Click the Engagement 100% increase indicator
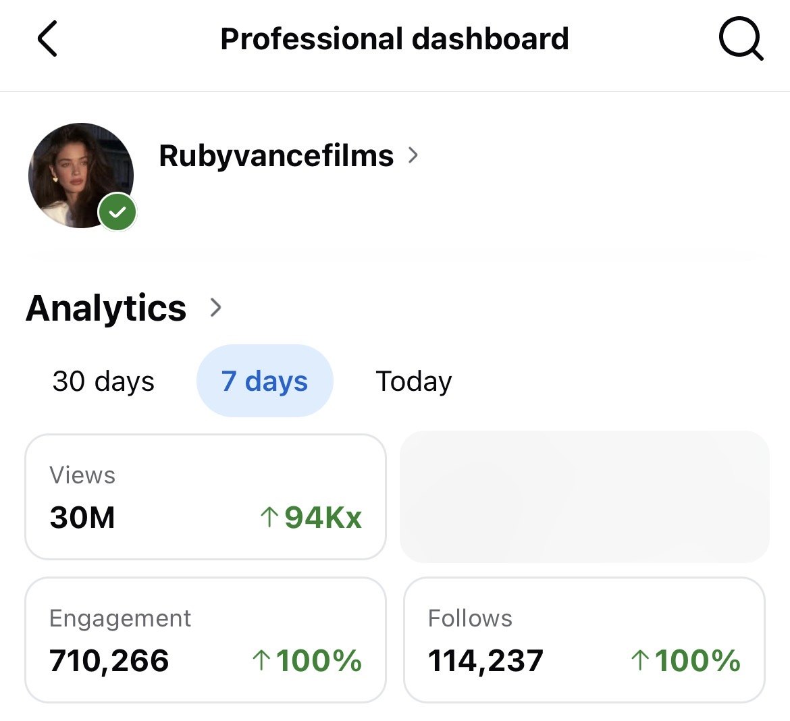790x721 pixels. coord(307,660)
